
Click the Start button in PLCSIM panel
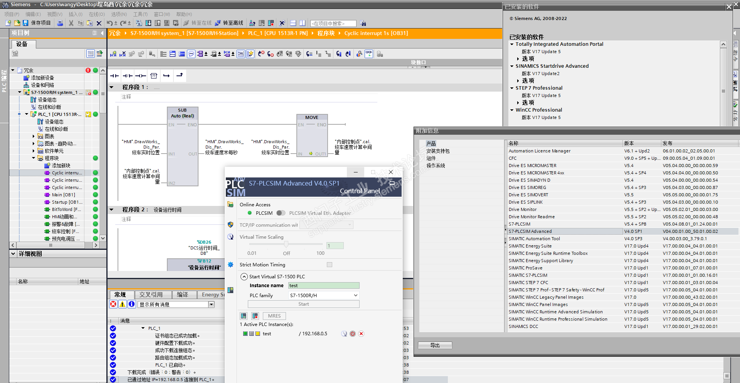(304, 304)
